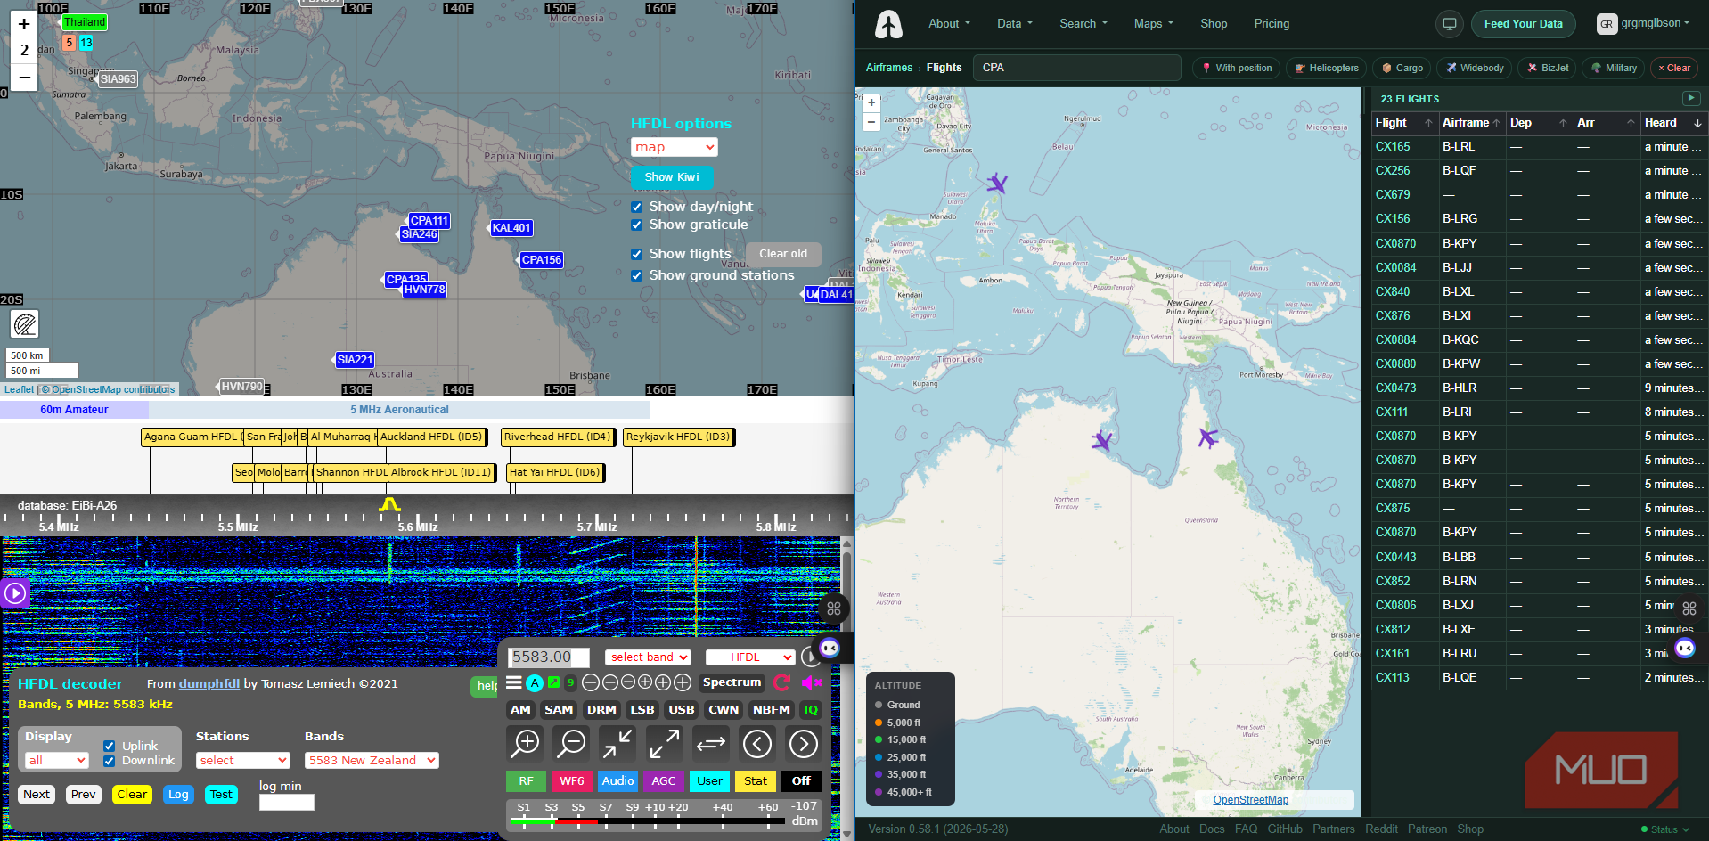Open the 5583 New Zealand bands dropdown
The height and width of the screenshot is (841, 1709).
(x=372, y=760)
